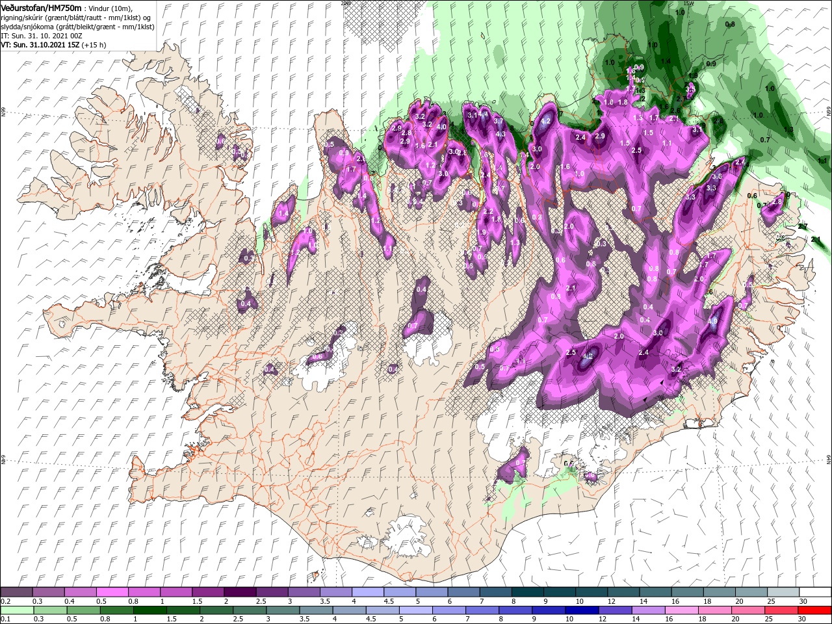This screenshot has height=624, width=832.
Task: Pick the bright red rain swatch after 30
Action: coord(814,610)
